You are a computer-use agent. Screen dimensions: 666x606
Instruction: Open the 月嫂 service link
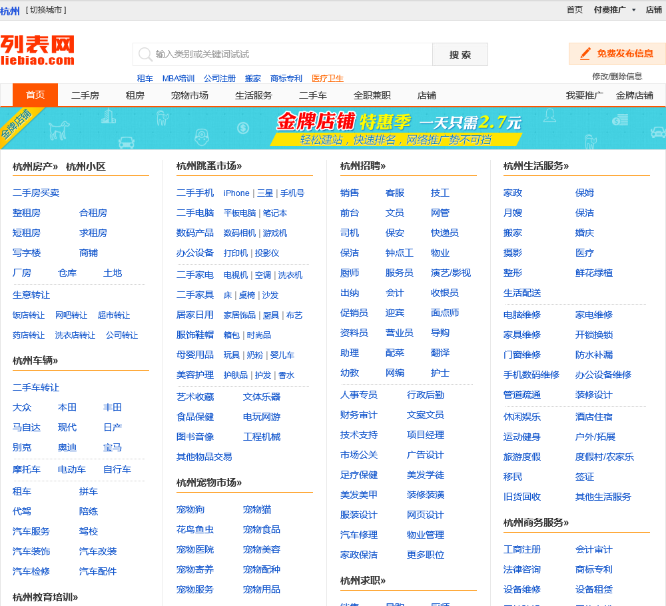[x=513, y=213]
